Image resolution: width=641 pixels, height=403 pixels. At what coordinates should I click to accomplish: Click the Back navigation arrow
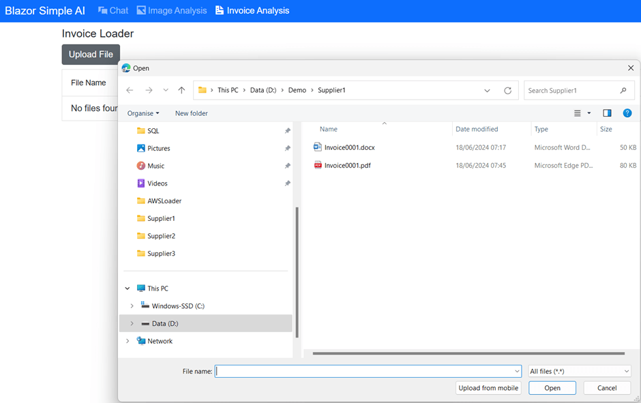(130, 90)
